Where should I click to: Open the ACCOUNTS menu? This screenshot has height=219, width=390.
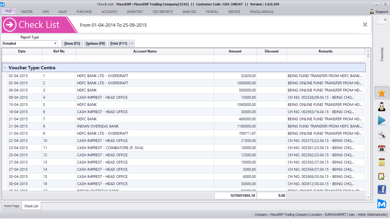pyautogui.click(x=109, y=12)
